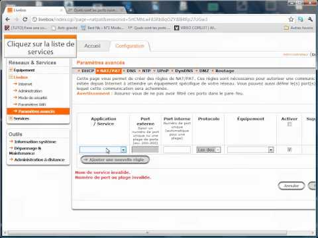Click the Port externe field

click(x=145, y=150)
